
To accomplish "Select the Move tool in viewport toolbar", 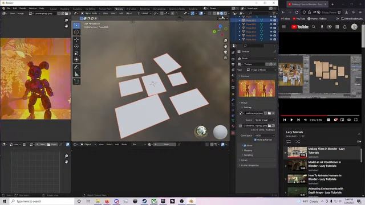I will tap(76, 40).
